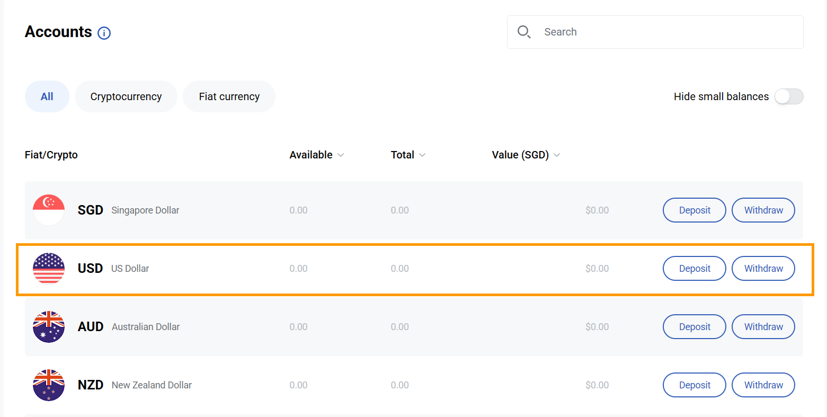Click the New Zealand flag icon
The width and height of the screenshot is (827, 417).
pyautogui.click(x=48, y=385)
